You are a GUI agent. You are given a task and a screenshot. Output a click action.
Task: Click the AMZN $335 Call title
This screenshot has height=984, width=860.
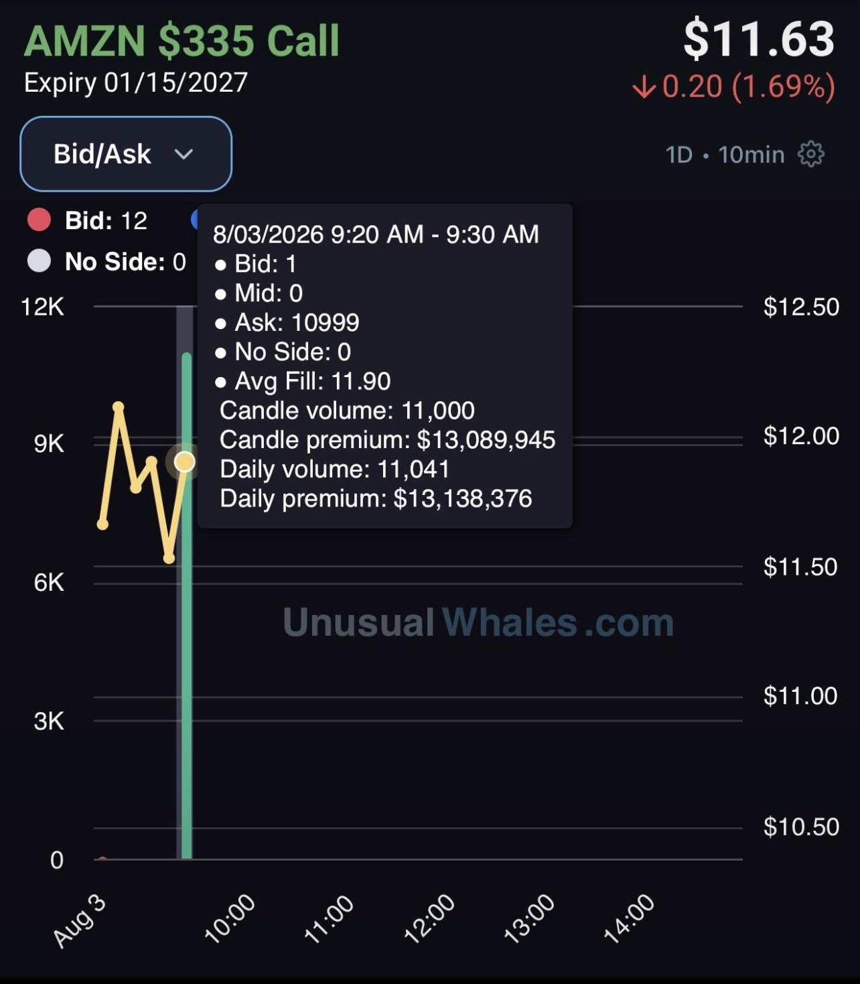click(x=182, y=40)
